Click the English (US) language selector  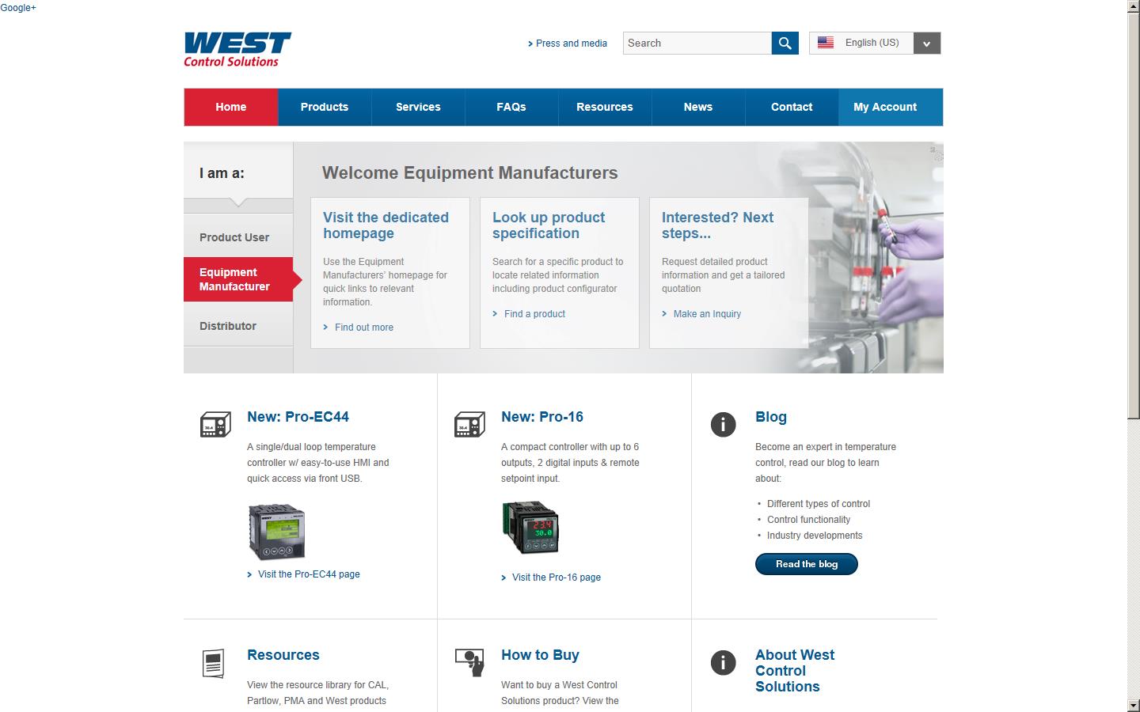point(875,43)
